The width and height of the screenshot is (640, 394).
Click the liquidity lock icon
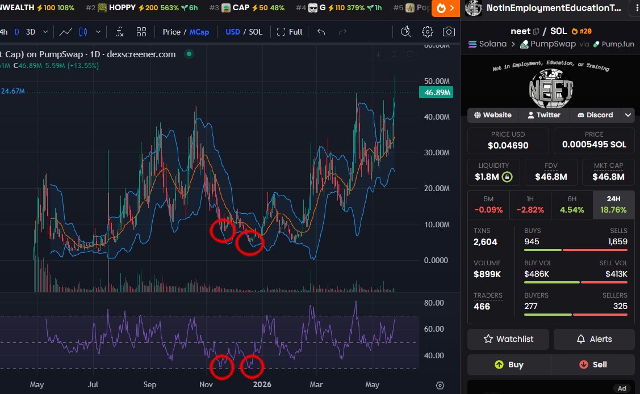coord(507,177)
